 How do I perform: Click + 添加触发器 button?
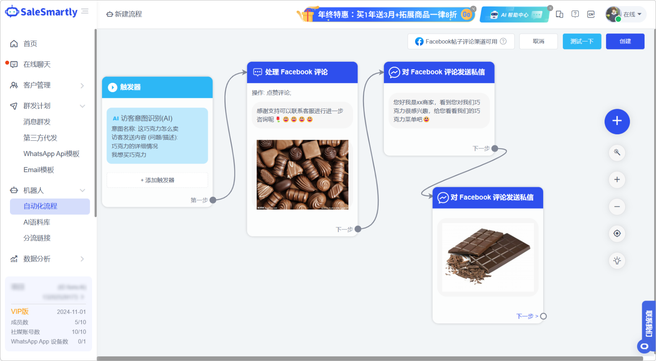157,180
